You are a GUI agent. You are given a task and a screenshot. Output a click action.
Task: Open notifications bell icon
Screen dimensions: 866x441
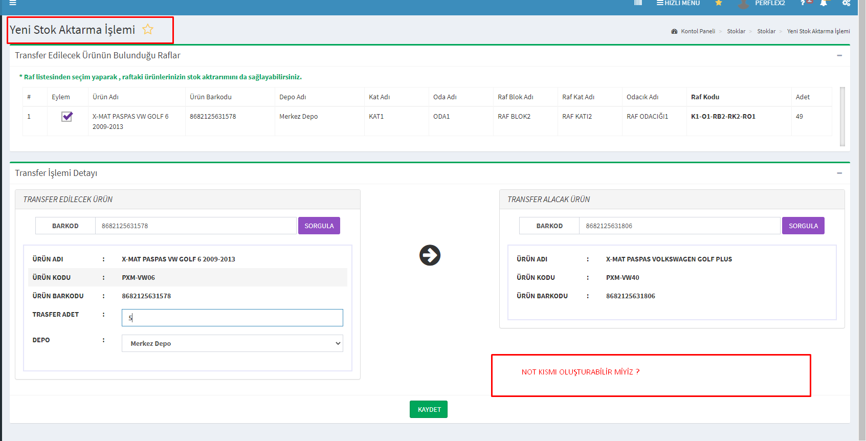click(824, 3)
